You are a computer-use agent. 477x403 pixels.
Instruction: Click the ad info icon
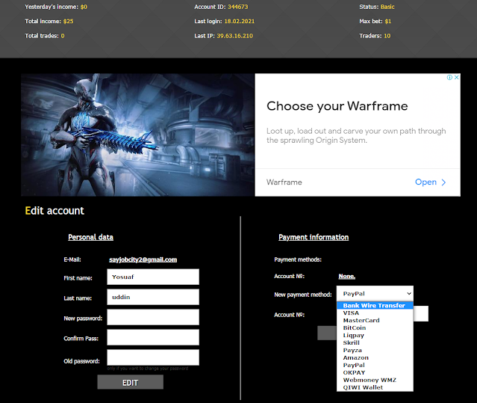pos(449,77)
